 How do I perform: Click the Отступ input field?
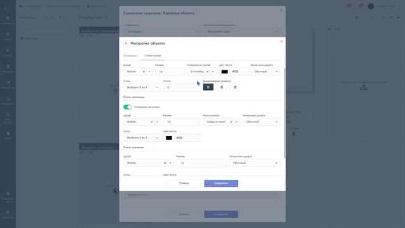tap(182, 87)
